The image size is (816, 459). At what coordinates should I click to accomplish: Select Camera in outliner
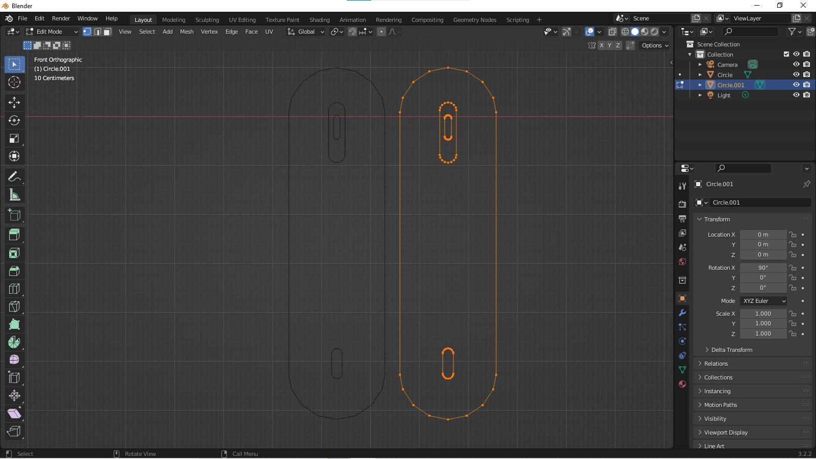click(x=727, y=65)
